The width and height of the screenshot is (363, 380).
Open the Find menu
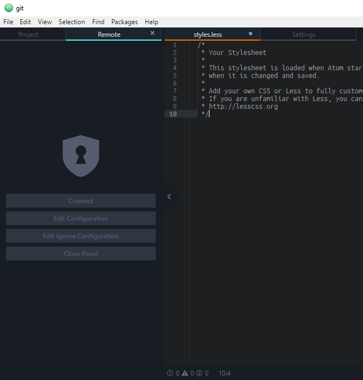point(98,22)
